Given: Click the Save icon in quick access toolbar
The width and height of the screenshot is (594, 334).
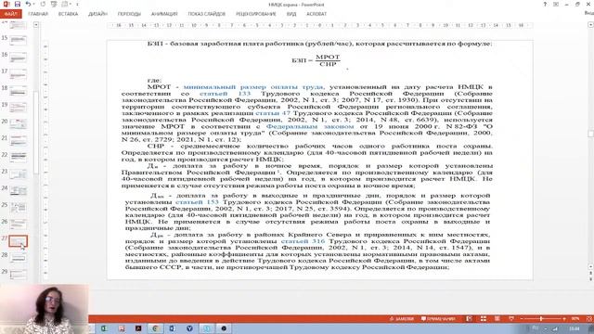Looking at the screenshot, I should pos(17,4).
